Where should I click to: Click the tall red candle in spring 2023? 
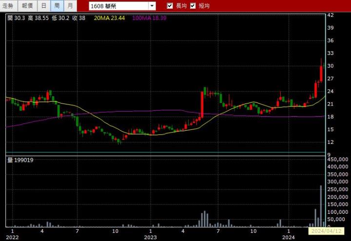click(201, 104)
